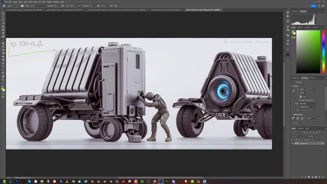Open the search icon at top right

click(319, 6)
